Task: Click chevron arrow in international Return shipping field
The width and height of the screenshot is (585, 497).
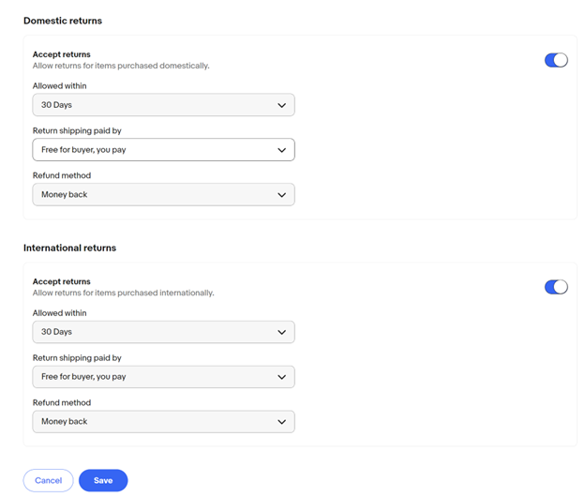Action: tap(281, 377)
